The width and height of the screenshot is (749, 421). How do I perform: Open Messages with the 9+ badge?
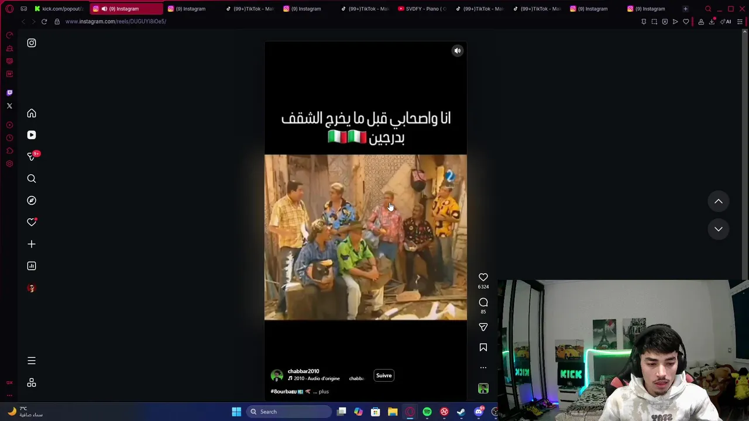pyautogui.click(x=32, y=157)
